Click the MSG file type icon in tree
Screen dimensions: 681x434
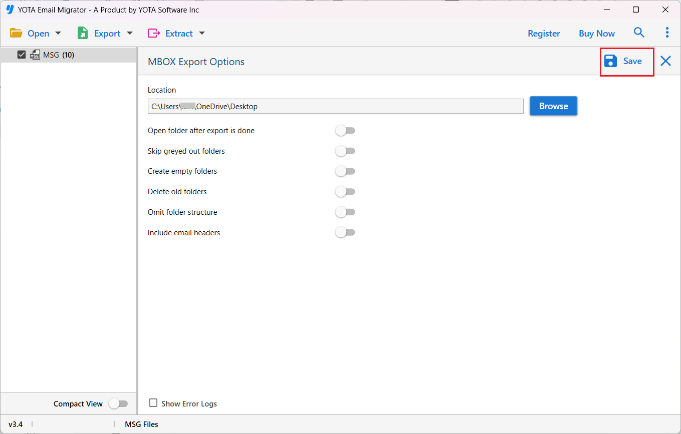(35, 55)
